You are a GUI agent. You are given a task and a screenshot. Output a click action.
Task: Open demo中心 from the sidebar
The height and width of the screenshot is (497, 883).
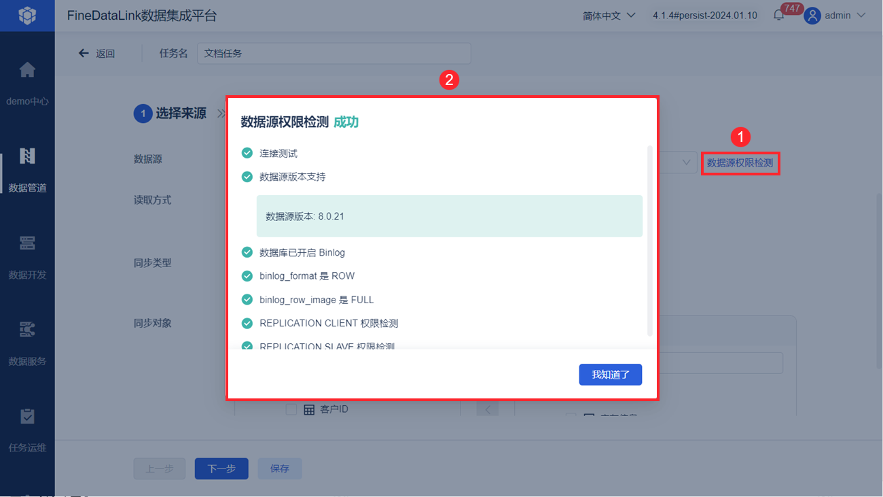[x=27, y=84]
